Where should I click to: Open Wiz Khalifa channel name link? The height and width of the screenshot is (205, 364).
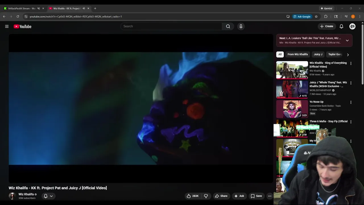(x=26, y=194)
